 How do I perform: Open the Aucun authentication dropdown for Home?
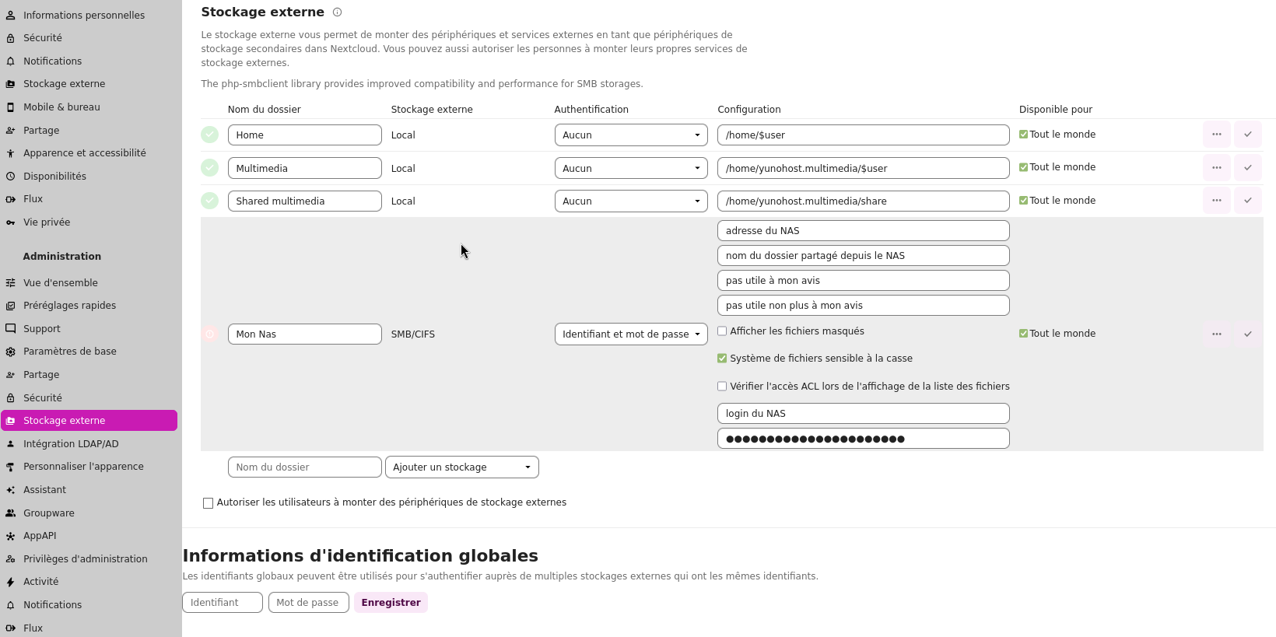630,135
